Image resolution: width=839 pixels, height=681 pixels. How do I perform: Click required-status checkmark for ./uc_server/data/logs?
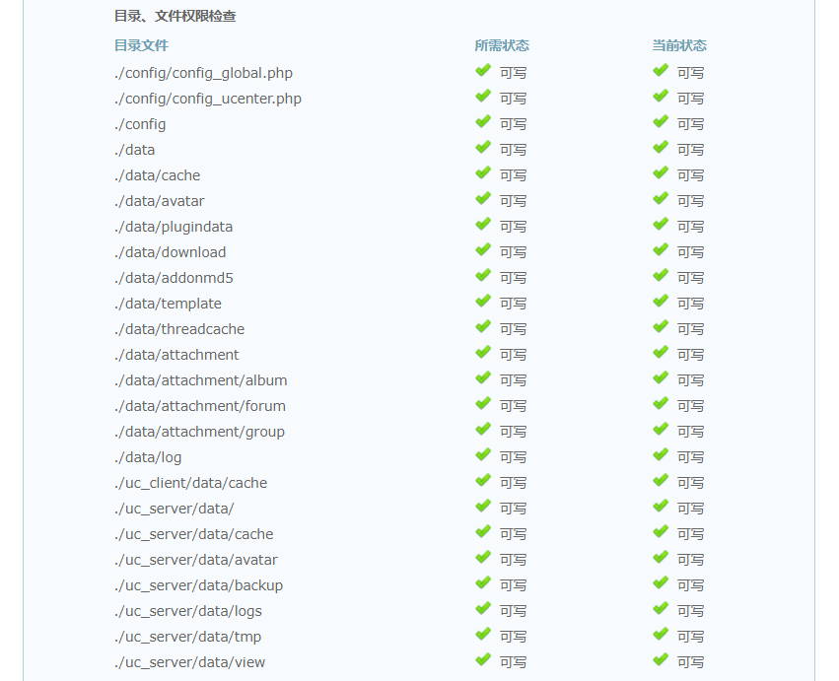(x=483, y=609)
